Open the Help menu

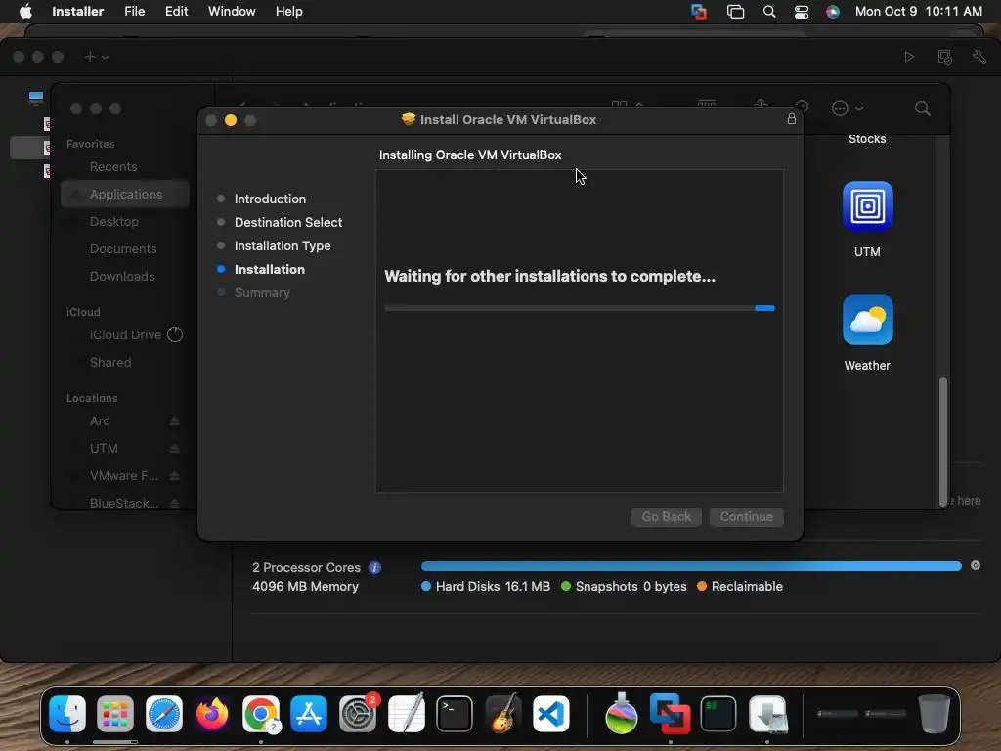pos(289,12)
